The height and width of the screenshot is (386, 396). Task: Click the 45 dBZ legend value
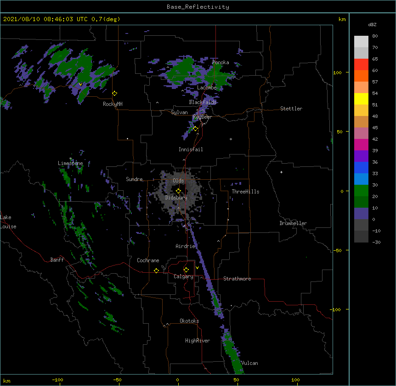[375, 128]
